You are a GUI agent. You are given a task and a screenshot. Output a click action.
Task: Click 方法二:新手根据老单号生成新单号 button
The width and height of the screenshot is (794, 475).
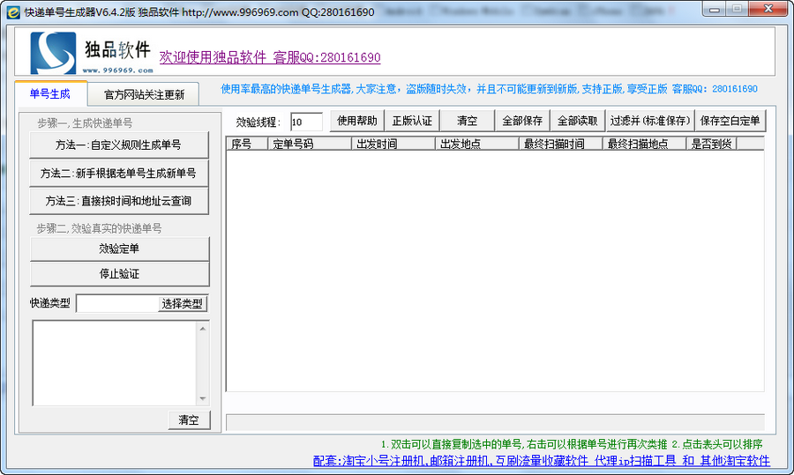[x=118, y=174]
